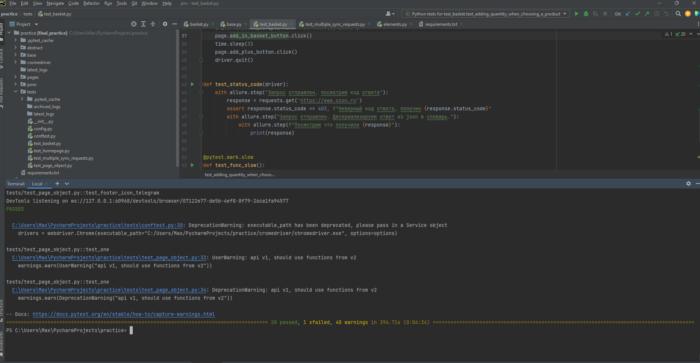Fold test_status_code function at line 43
This screenshot has height=363, width=700.
point(201,84)
